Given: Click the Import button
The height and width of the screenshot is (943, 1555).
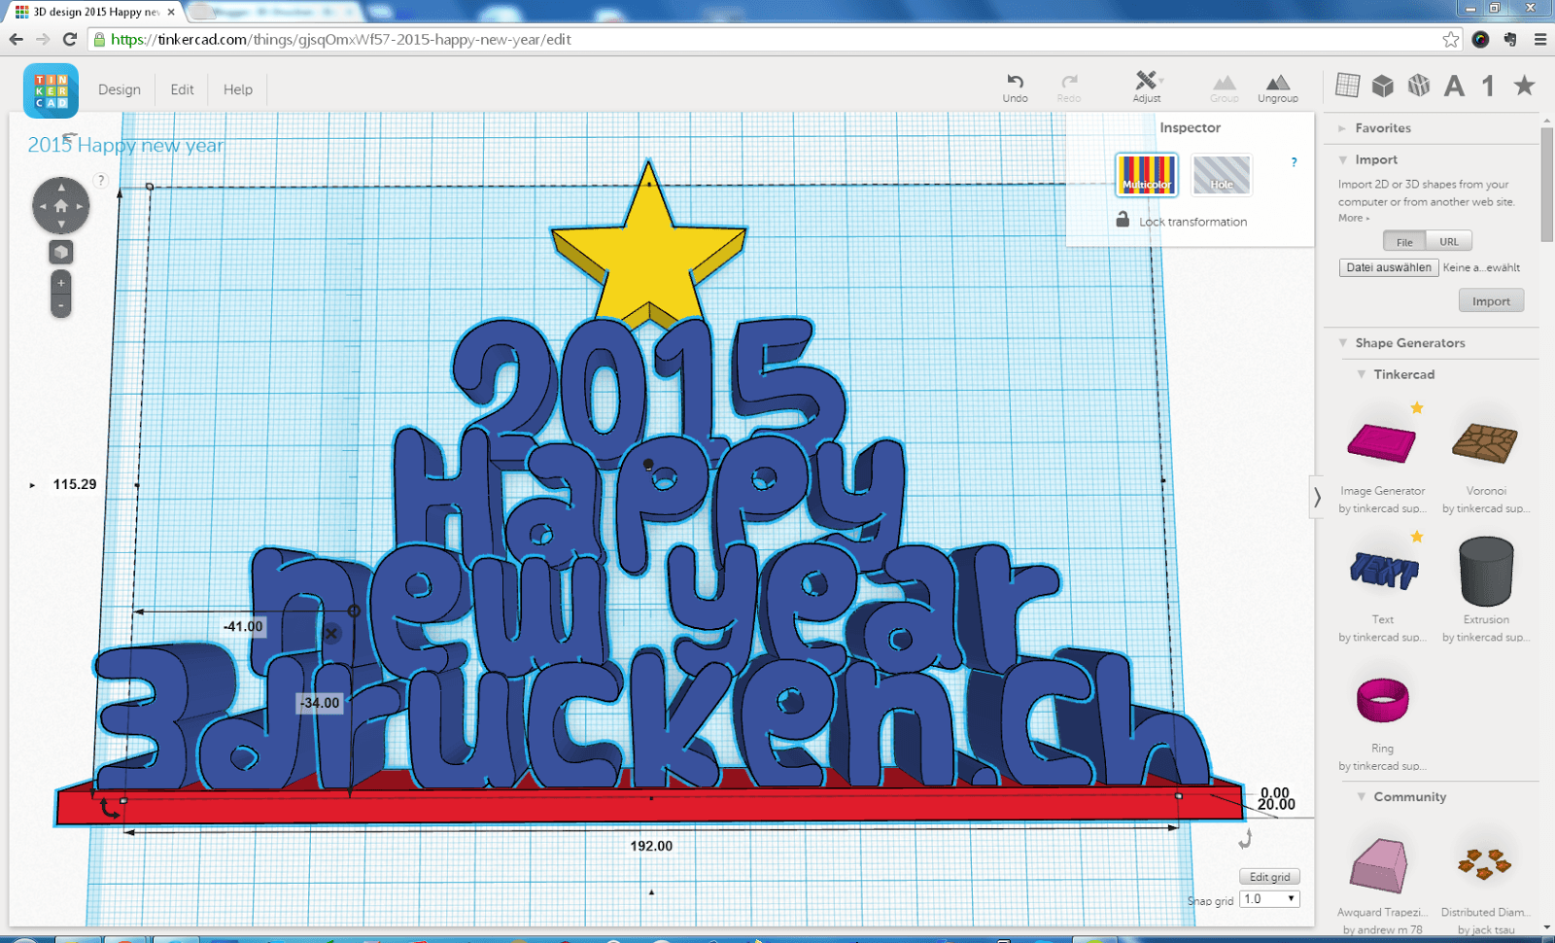Looking at the screenshot, I should pos(1491,301).
